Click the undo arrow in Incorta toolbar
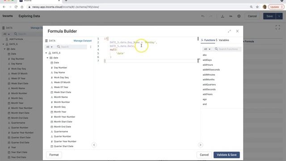286x161 pixels. (x=202, y=16)
